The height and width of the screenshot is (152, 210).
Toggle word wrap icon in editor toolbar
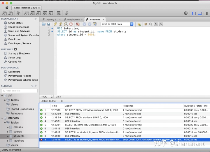pos(161,24)
